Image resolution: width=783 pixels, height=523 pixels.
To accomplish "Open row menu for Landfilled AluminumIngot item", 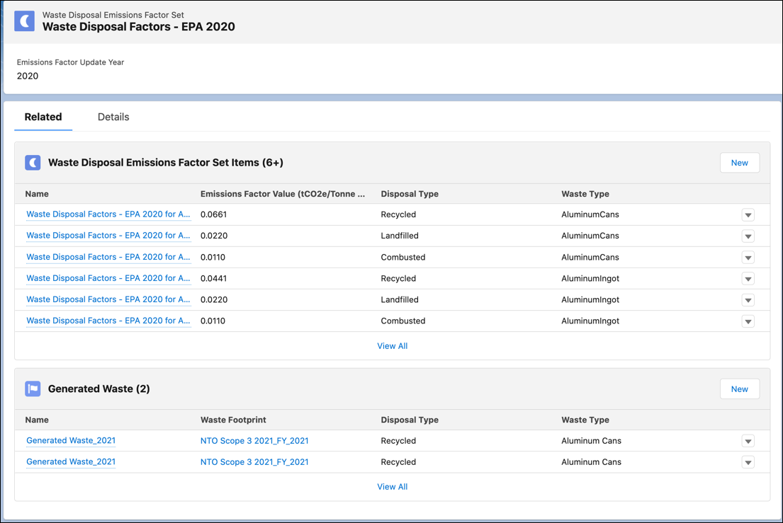I will click(x=748, y=300).
